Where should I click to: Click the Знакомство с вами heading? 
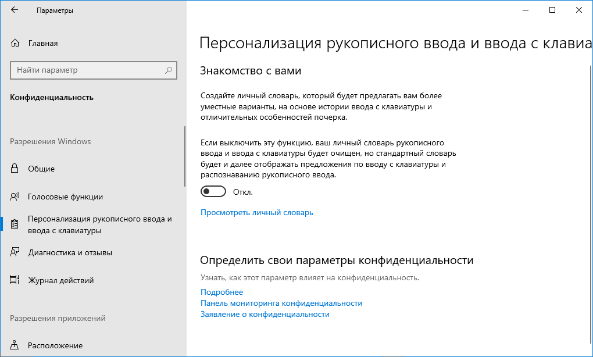coord(251,71)
